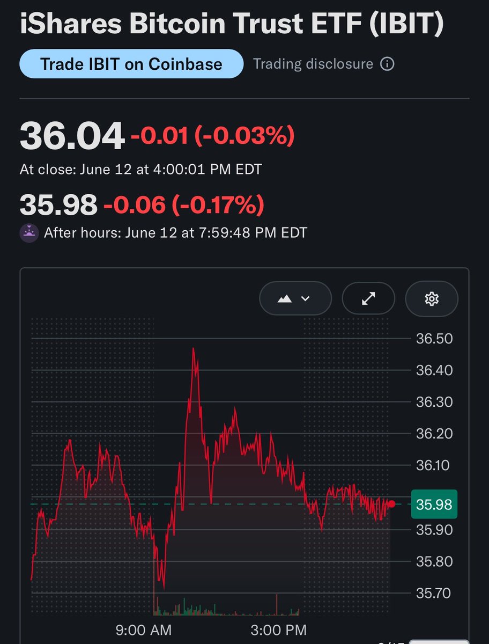Click the -0.06 (-0.17%) after hours change

pos(183,204)
